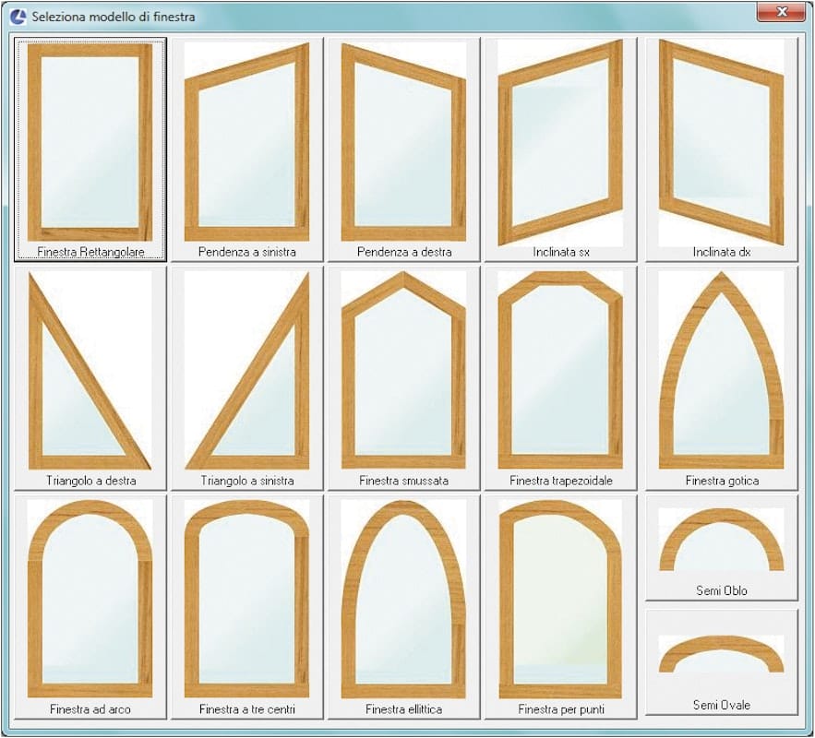Click the 'Finestra gotica' text label
This screenshot has height=738, width=815.
point(722,481)
